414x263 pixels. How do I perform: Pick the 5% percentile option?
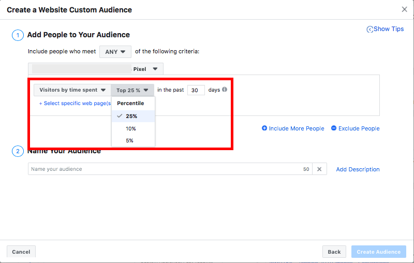[129, 140]
